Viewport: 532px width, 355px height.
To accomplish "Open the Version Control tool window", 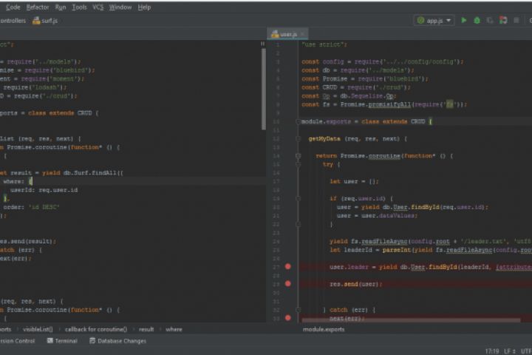I will tap(17, 341).
